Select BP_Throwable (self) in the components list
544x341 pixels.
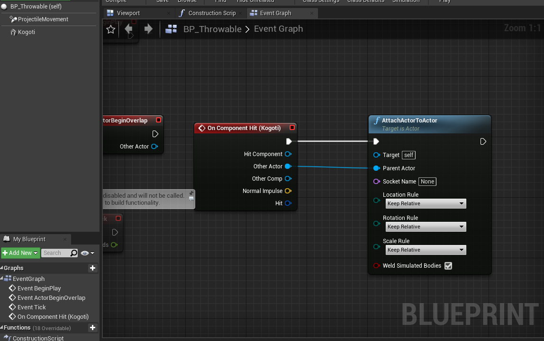(36, 7)
